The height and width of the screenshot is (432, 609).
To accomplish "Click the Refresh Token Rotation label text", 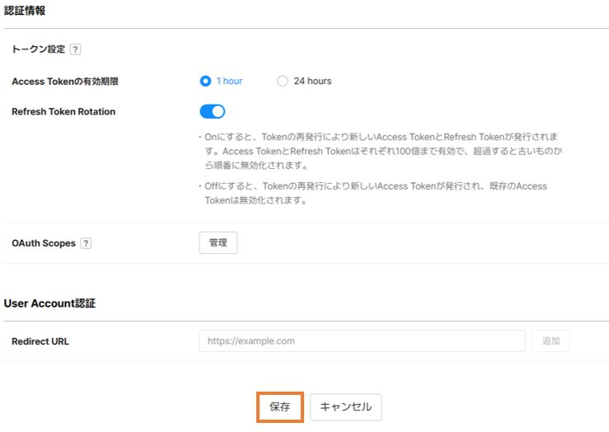I will 63,111.
